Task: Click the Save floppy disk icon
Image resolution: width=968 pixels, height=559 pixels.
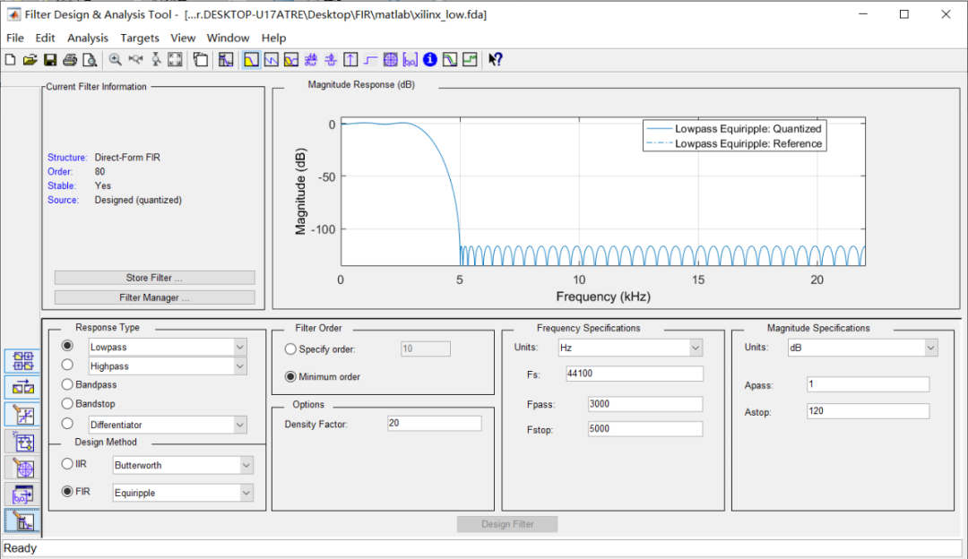Action: [50, 60]
